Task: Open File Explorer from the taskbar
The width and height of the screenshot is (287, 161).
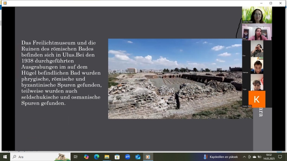Action: click(x=107, y=157)
